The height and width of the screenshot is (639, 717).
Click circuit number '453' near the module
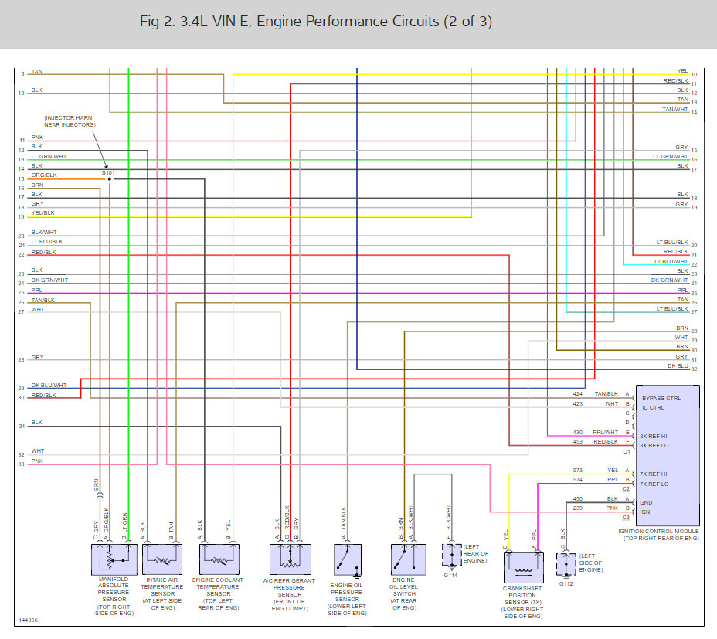[x=577, y=442]
